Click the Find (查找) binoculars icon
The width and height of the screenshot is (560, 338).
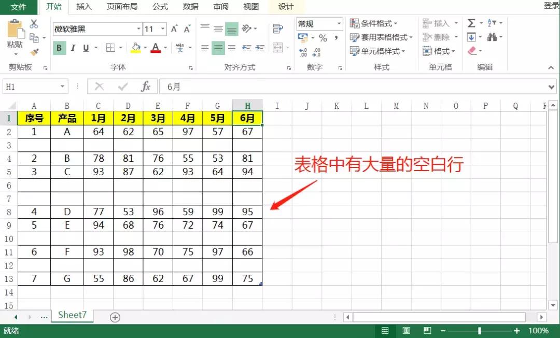[493, 37]
